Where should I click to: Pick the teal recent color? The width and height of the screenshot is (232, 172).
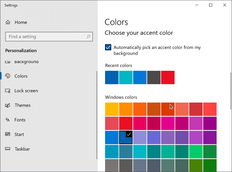tap(126, 77)
